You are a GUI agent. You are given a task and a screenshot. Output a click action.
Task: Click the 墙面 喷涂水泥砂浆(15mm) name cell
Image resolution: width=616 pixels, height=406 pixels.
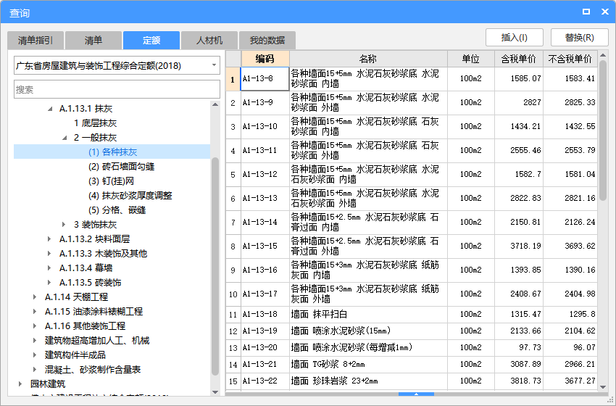(x=368, y=331)
